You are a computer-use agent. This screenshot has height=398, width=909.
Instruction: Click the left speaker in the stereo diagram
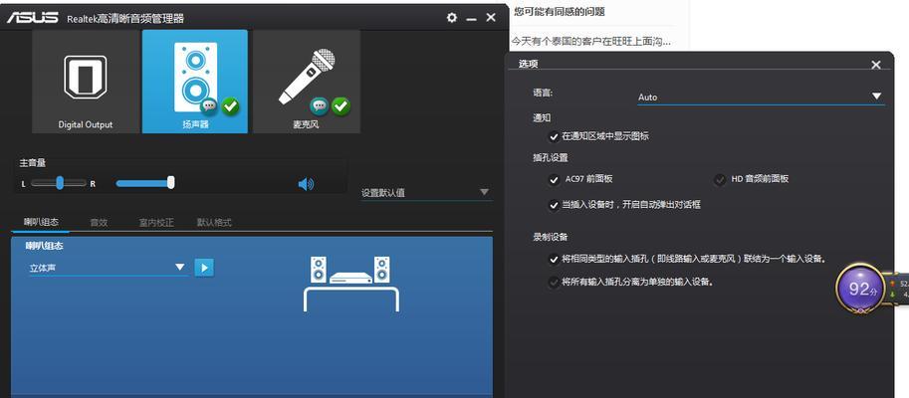point(319,270)
